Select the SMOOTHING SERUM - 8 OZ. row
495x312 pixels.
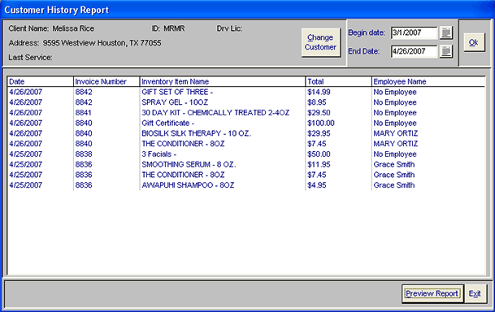click(x=246, y=165)
